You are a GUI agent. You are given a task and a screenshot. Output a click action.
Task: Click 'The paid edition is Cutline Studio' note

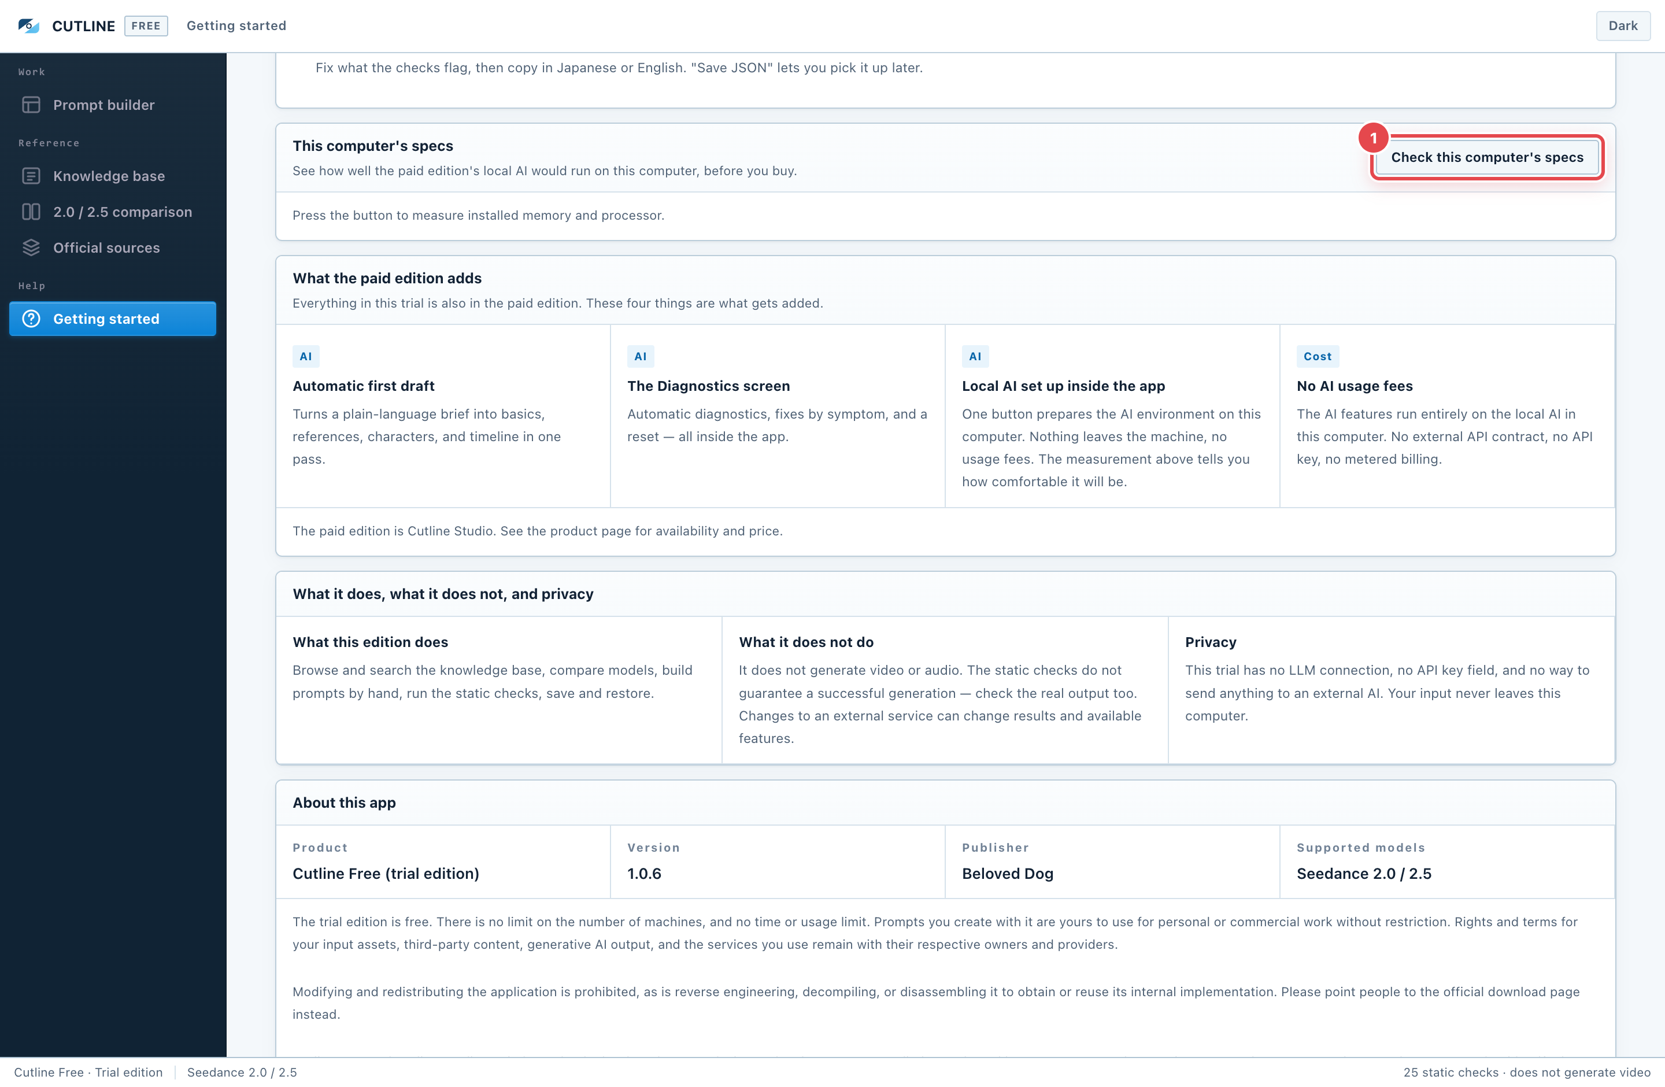point(537,531)
